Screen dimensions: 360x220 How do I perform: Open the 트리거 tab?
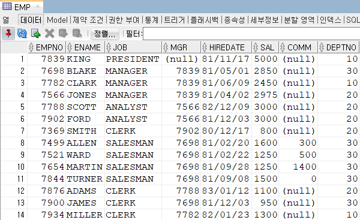(175, 20)
